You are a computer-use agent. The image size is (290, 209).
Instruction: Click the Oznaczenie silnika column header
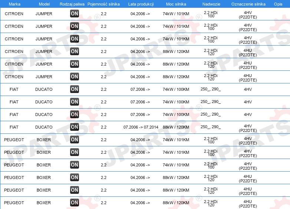(x=248, y=4)
